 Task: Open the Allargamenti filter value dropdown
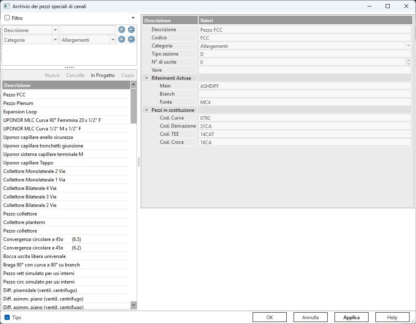tap(113, 40)
